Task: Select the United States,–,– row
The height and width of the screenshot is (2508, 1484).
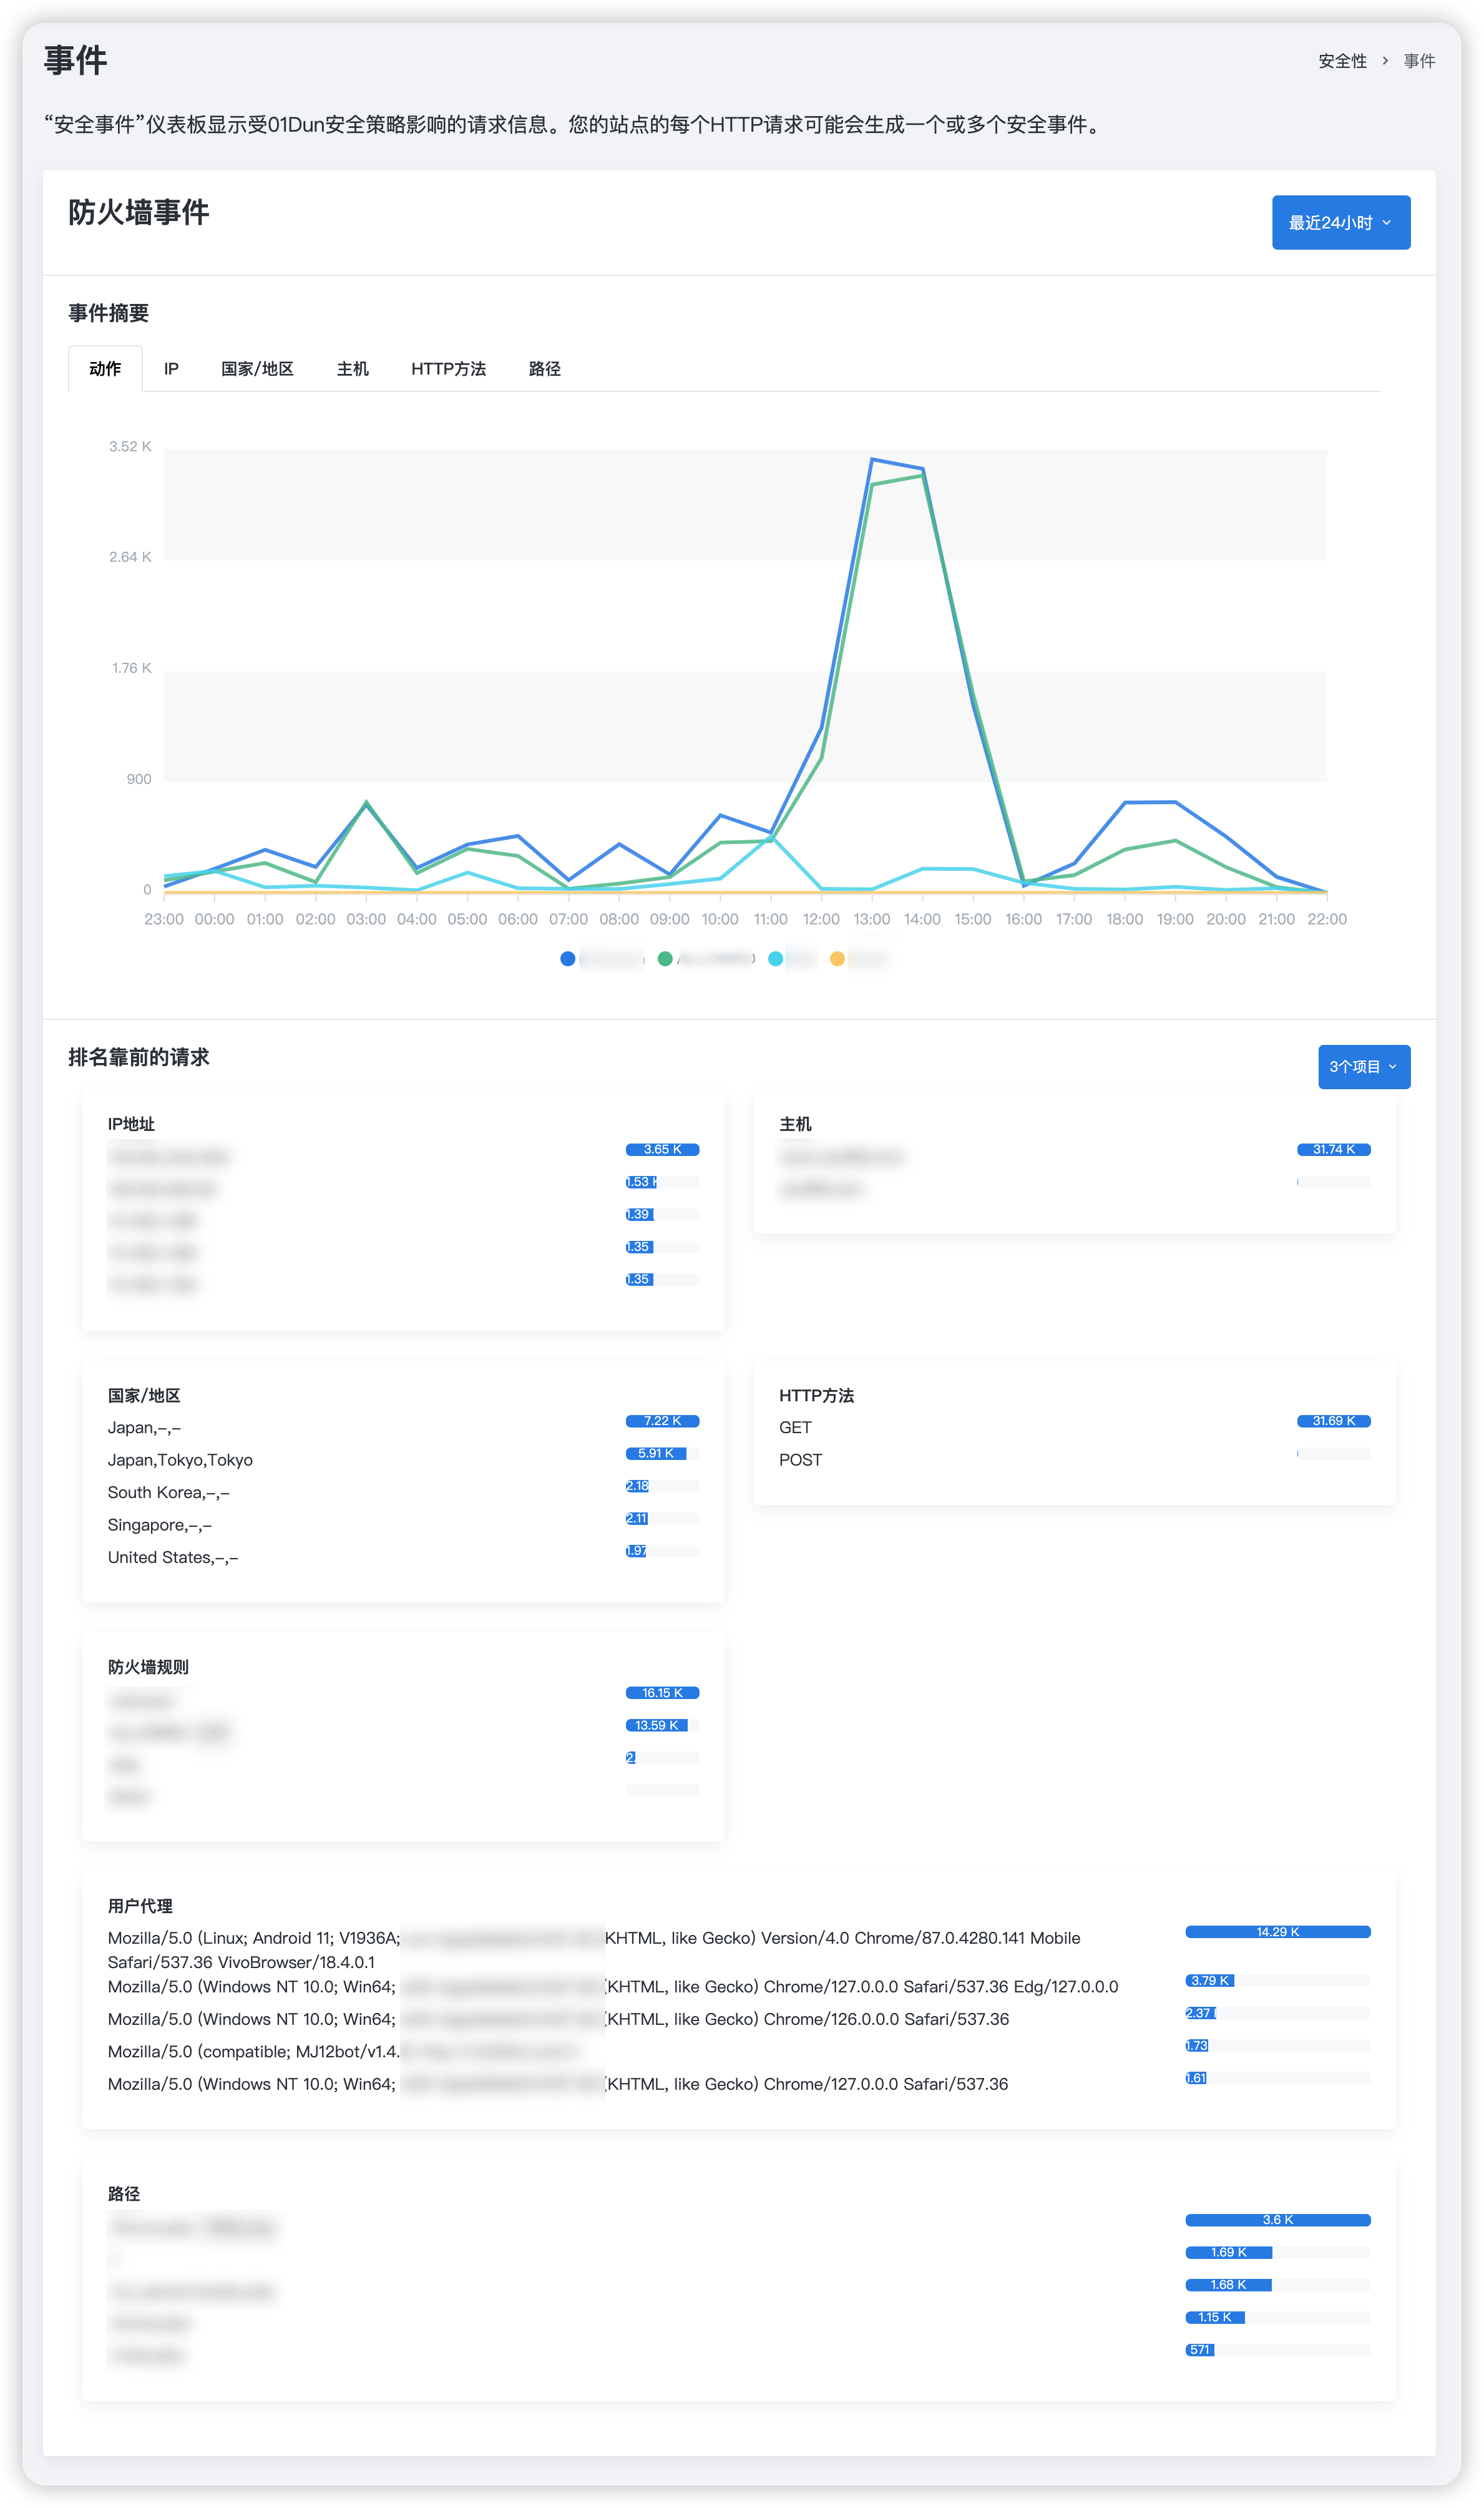Action: [403, 1557]
